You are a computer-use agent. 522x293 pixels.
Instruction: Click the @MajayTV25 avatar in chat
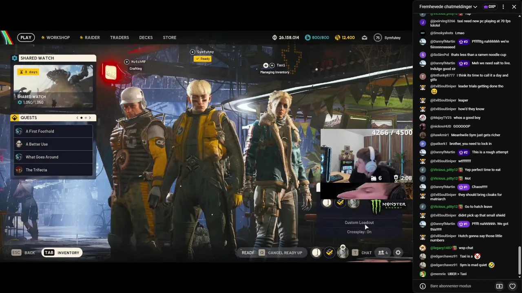point(423,118)
